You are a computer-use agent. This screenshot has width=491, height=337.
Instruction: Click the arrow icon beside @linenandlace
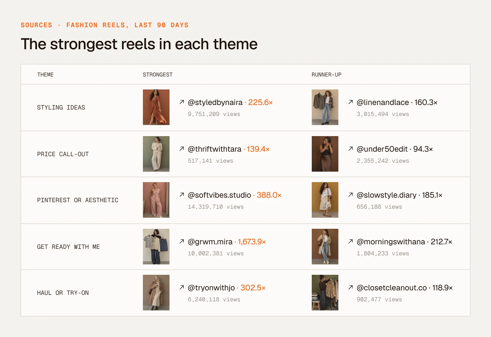pos(351,102)
